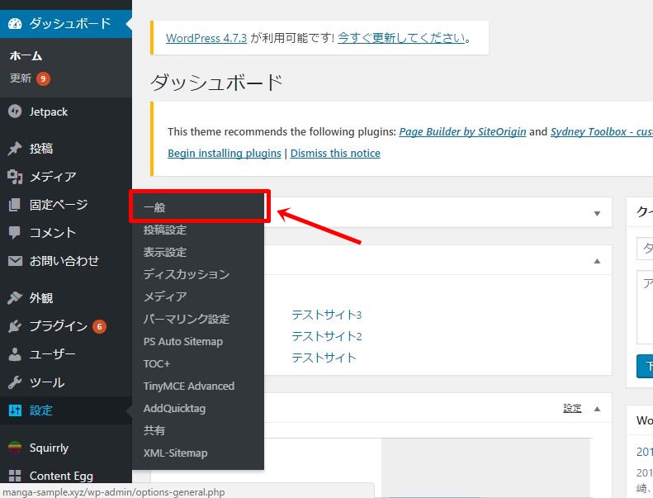Screen dimensions: 653x498
Task: Select ディスカッション in the settings submenu
Action: 198,274
